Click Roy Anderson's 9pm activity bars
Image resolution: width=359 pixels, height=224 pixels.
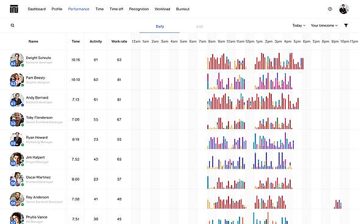tap(338, 204)
